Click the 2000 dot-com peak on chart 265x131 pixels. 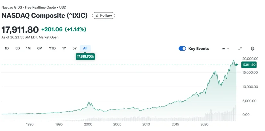click(89, 102)
